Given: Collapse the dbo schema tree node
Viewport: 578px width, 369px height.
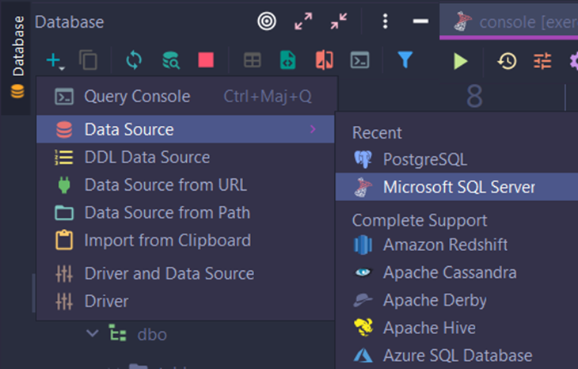Looking at the screenshot, I should pos(93,334).
